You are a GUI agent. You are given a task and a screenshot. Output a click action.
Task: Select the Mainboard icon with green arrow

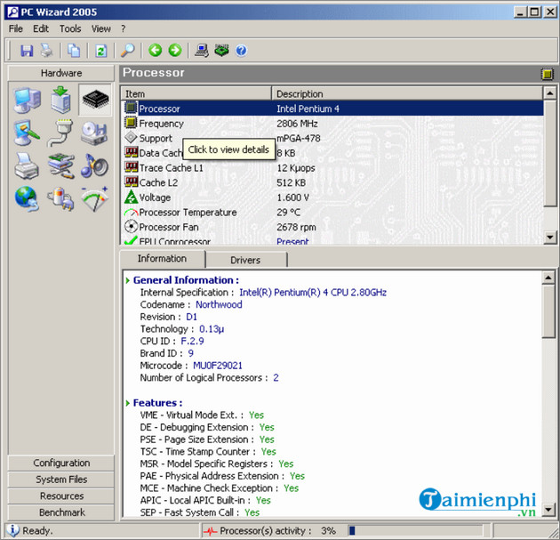(60, 100)
